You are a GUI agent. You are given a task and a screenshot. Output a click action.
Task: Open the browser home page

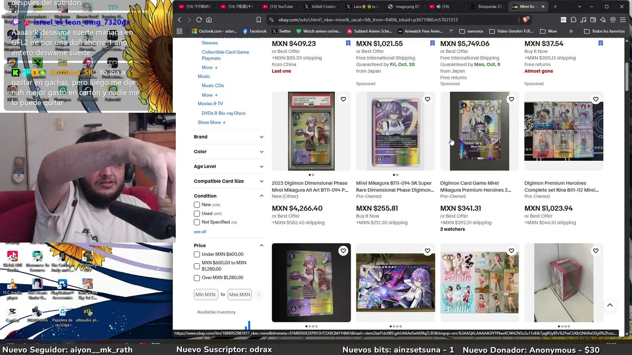pyautogui.click(x=209, y=20)
